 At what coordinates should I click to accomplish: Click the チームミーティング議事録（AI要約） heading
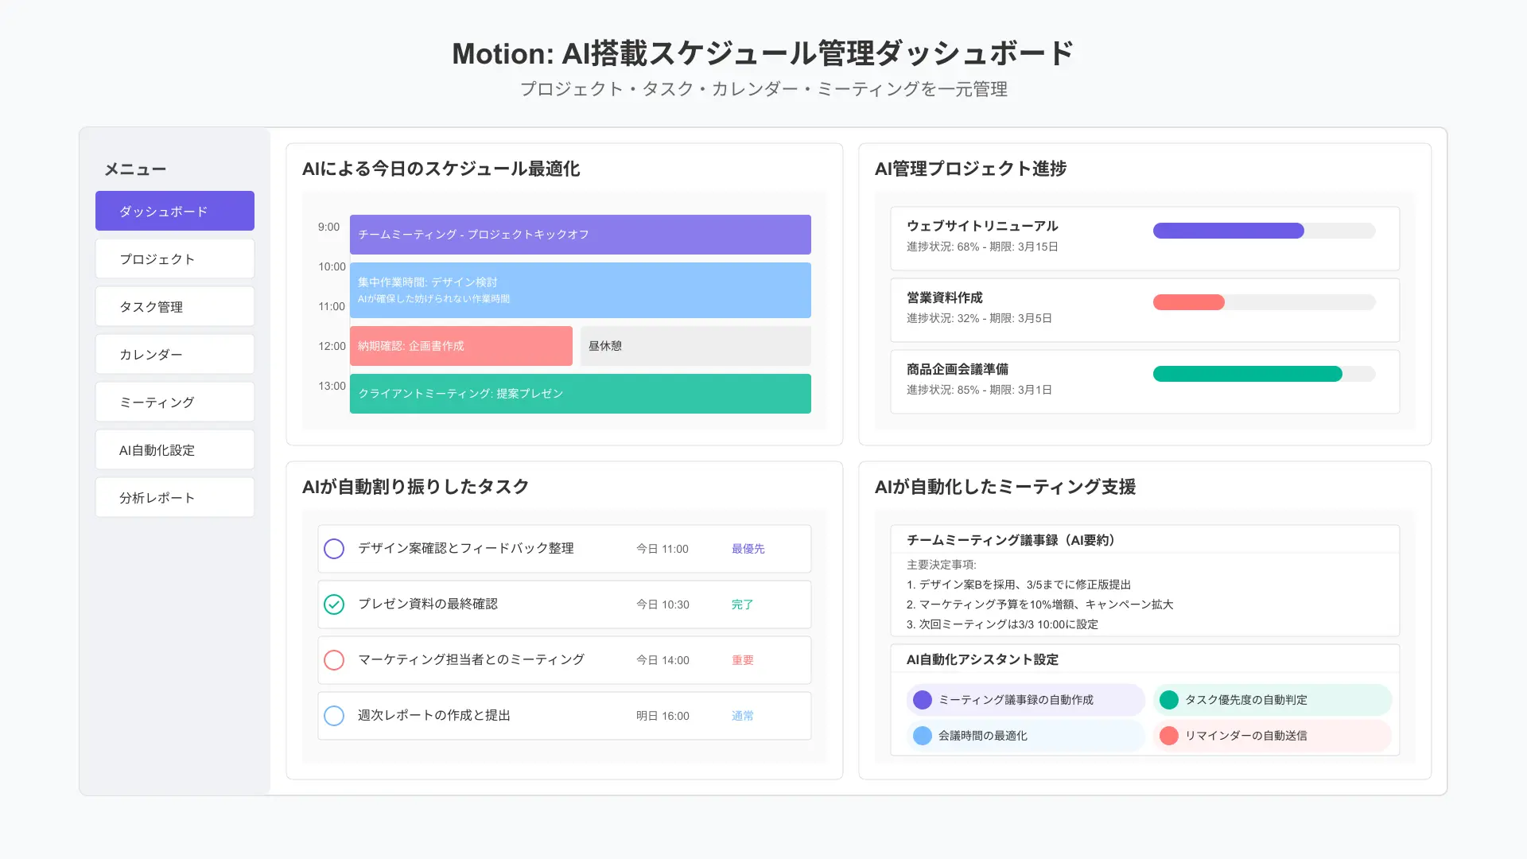coord(1013,540)
